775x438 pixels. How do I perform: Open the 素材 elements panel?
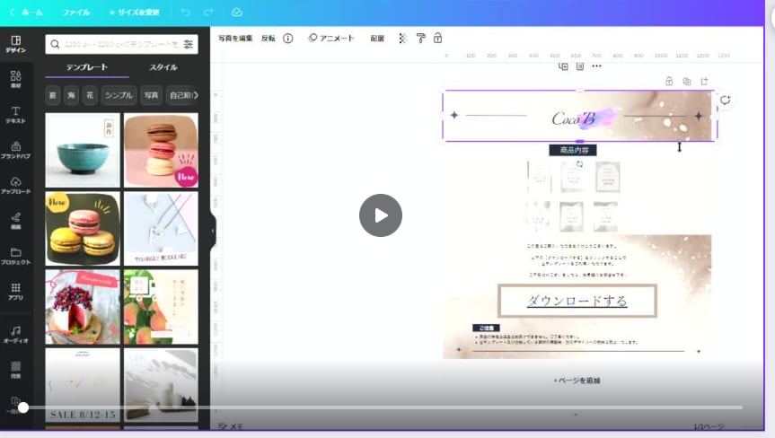16,79
